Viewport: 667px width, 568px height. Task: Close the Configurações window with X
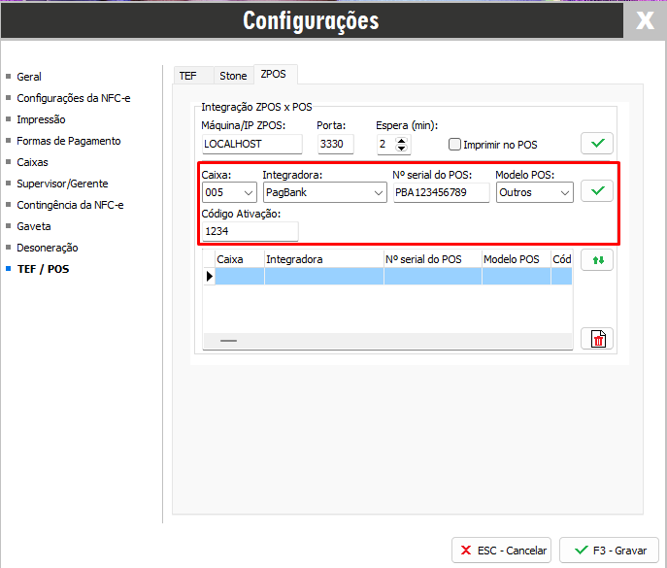(x=645, y=20)
